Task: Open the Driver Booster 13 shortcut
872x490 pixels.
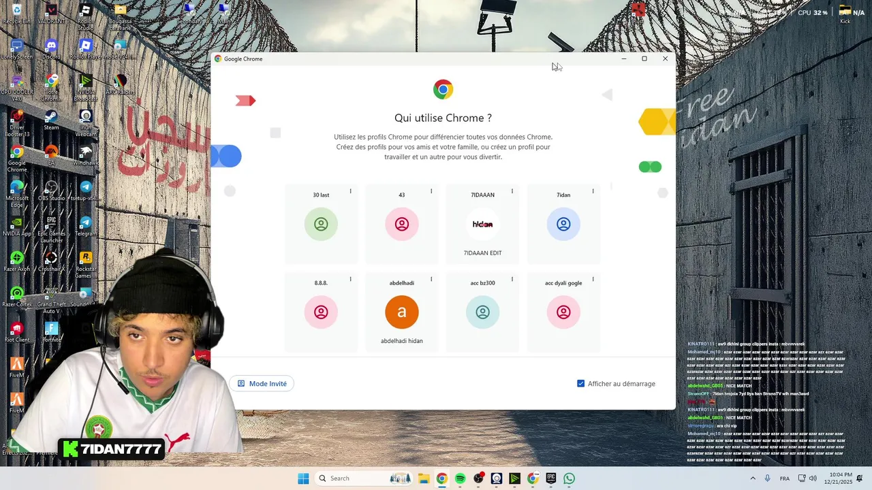Action: tap(16, 122)
